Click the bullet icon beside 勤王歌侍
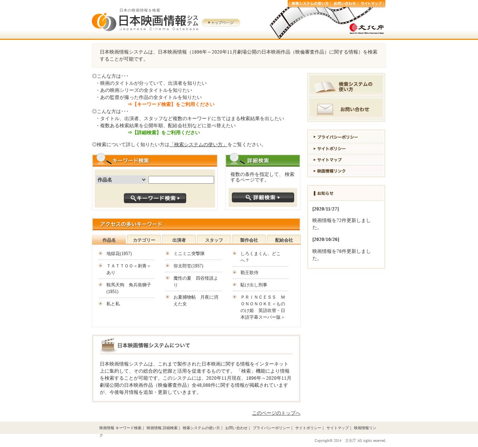 (235, 272)
